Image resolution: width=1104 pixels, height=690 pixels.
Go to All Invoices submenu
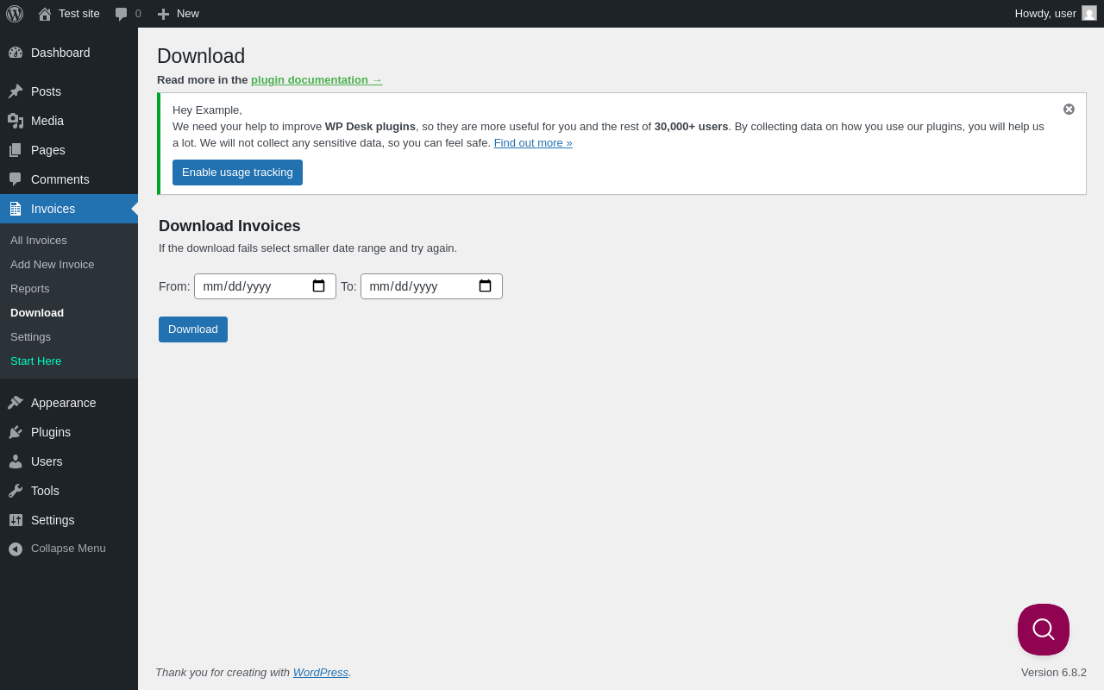pyautogui.click(x=39, y=240)
